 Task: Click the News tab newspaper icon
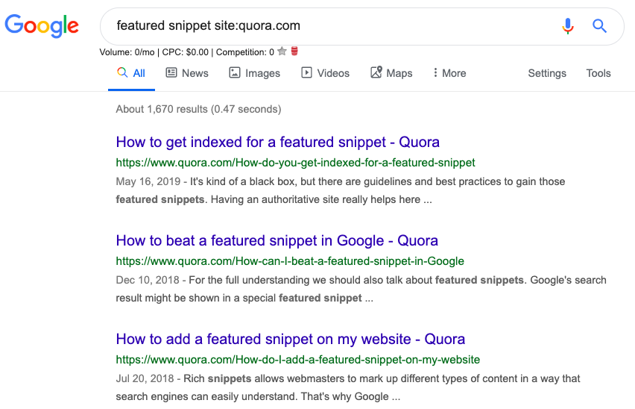click(171, 72)
